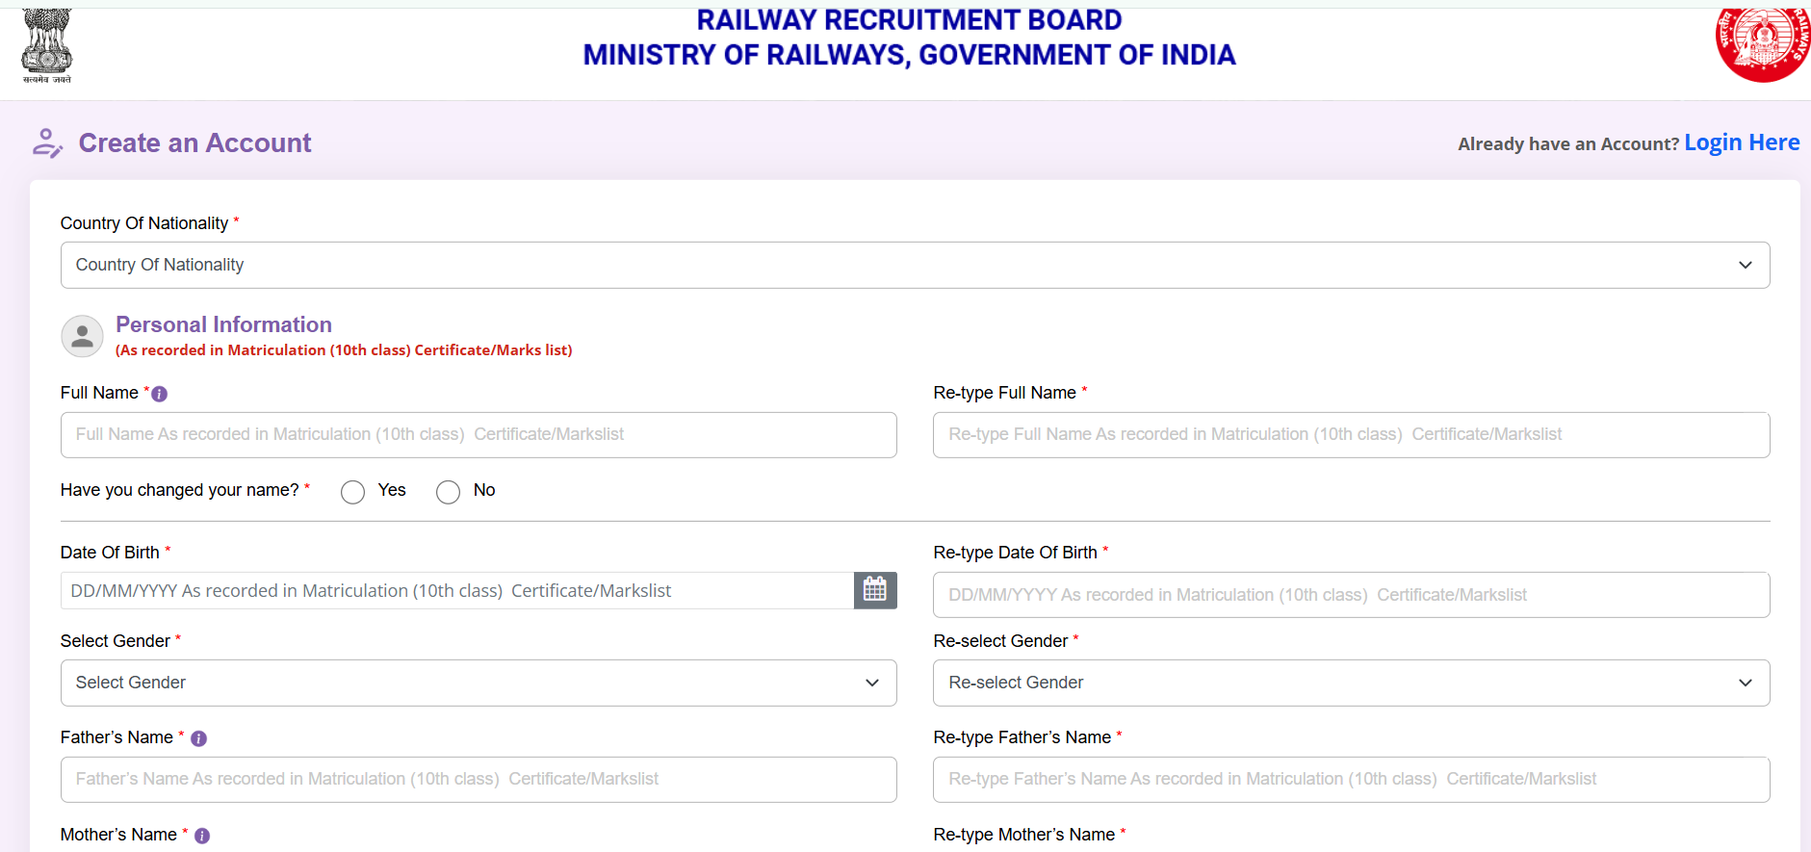Click the Indian Railways red circular logo
Viewport: 1811px width, 852px height.
[x=1763, y=44]
